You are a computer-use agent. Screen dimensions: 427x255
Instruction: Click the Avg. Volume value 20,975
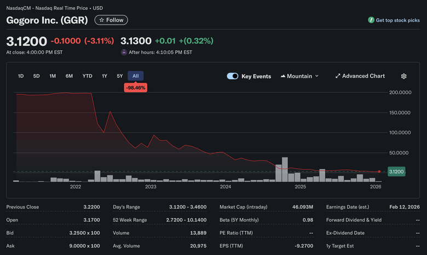tap(198, 246)
